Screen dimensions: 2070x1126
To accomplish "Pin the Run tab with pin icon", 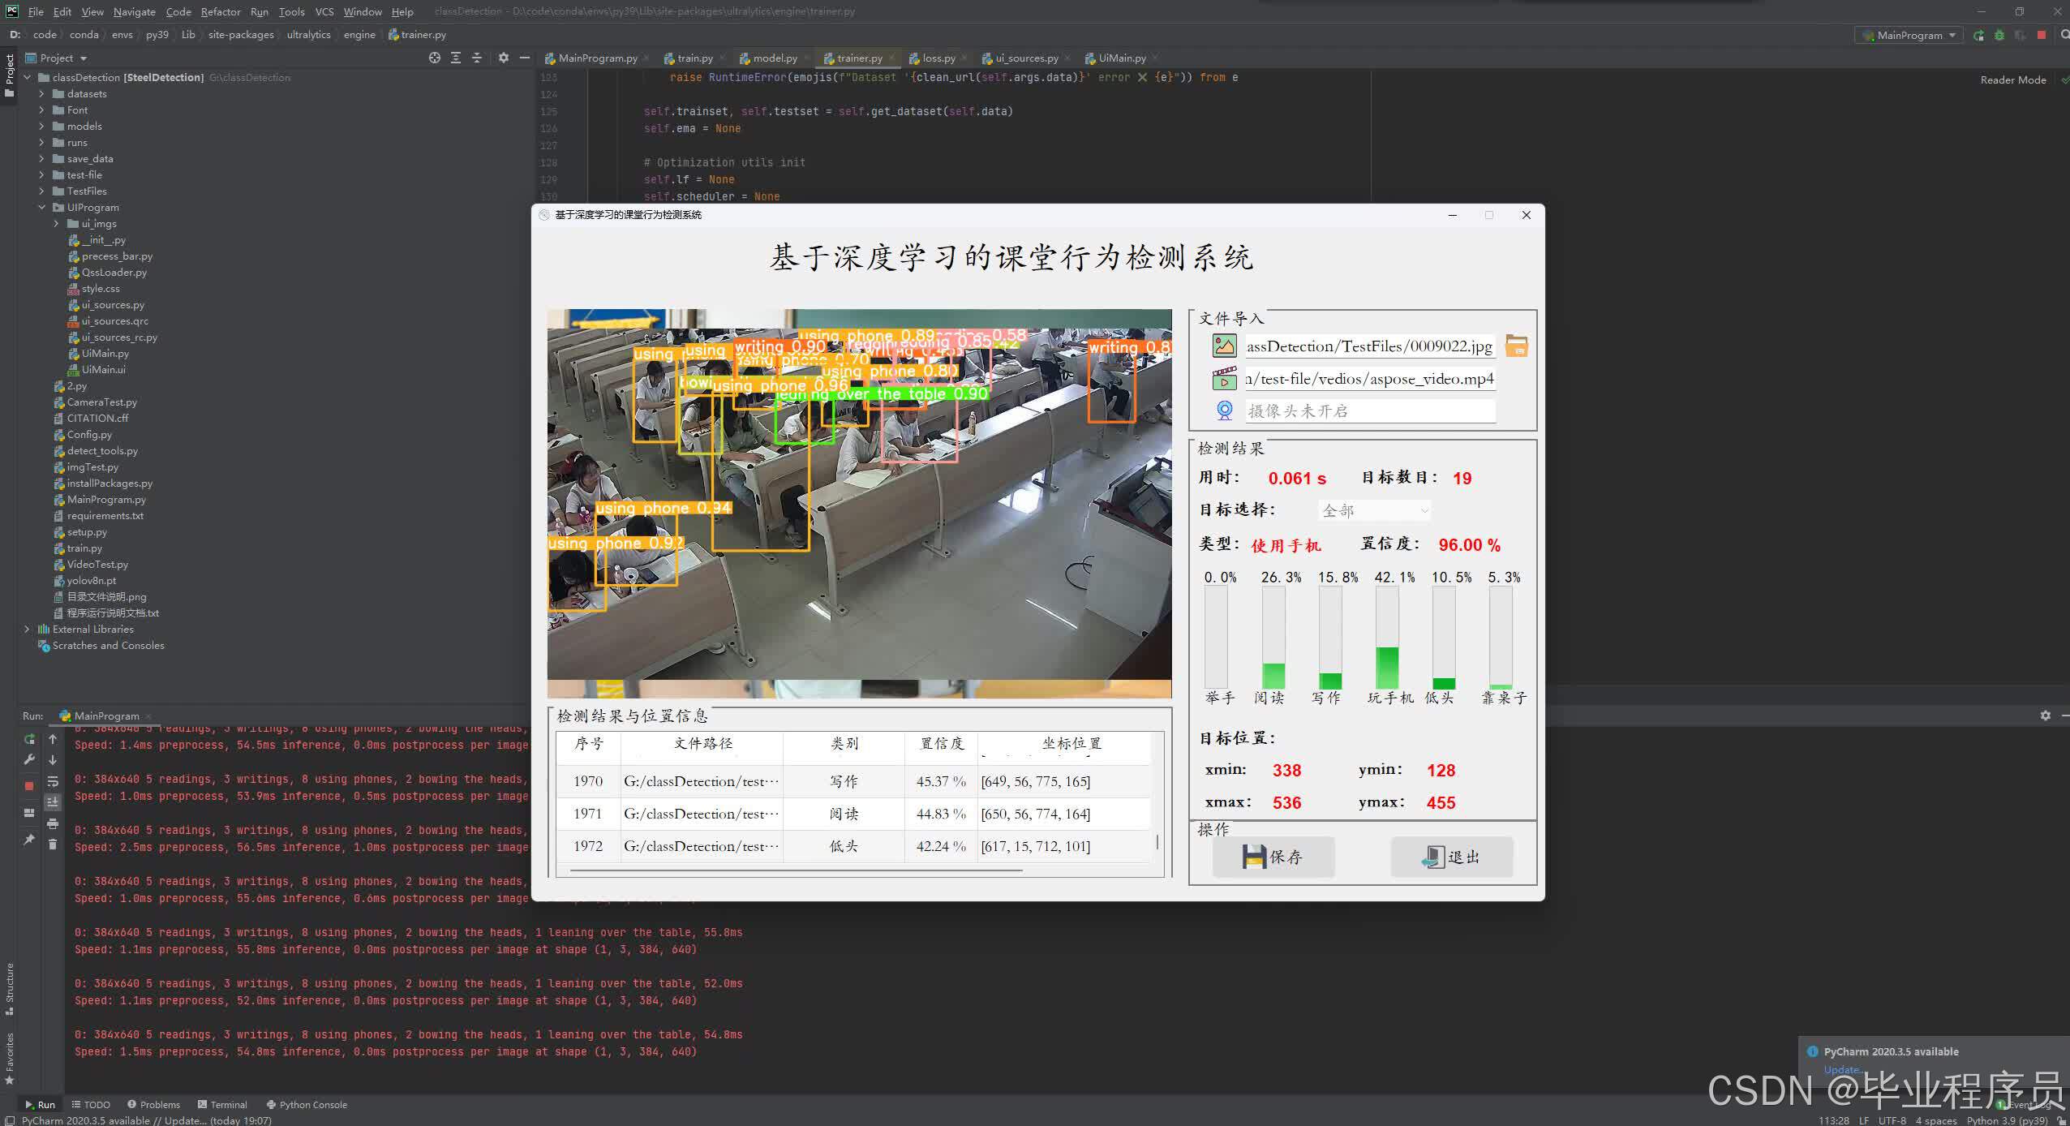I will coord(29,840).
